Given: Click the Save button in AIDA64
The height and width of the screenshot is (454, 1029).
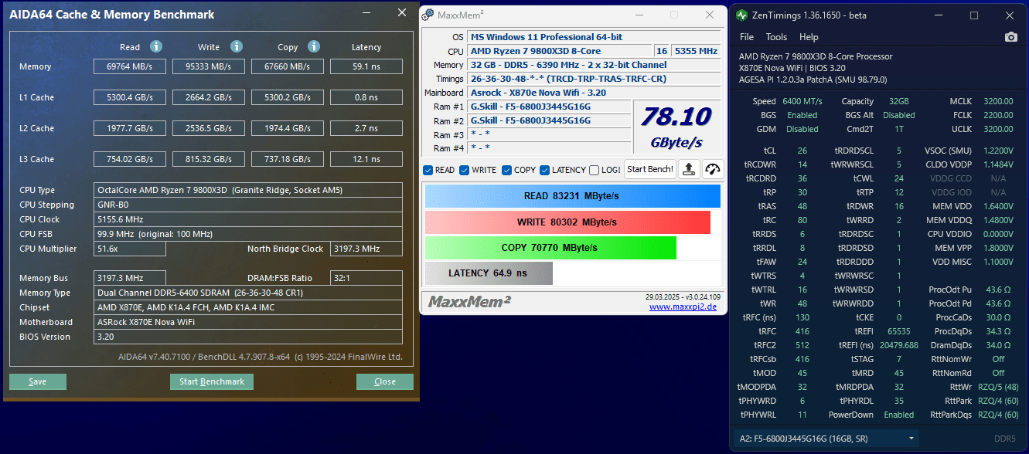Looking at the screenshot, I should click(38, 381).
